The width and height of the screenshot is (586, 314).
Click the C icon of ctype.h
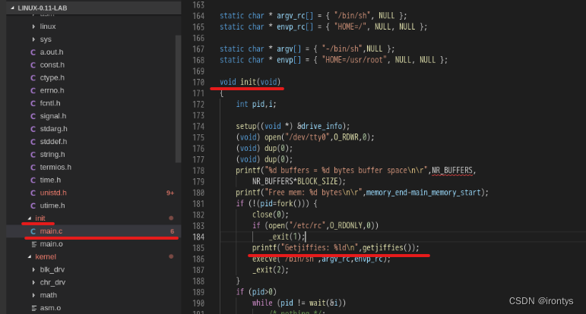[x=33, y=77]
